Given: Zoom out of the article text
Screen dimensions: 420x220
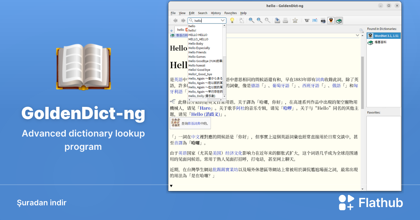Looking at the screenshot, I should click(260, 20).
